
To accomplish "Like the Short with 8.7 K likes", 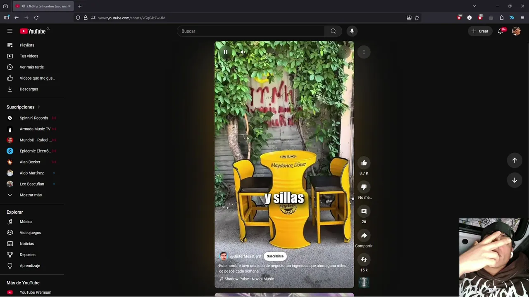I will (x=364, y=163).
